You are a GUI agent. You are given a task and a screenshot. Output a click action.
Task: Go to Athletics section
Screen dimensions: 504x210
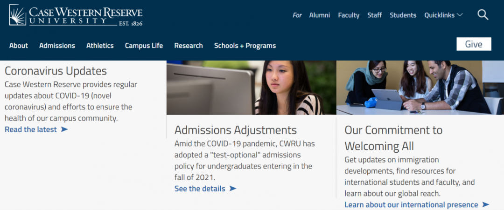pos(100,46)
